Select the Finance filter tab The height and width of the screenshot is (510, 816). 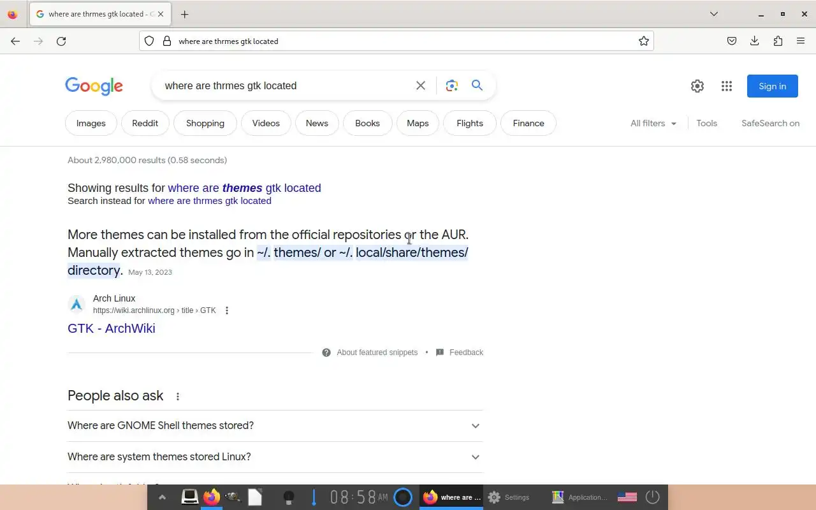[528, 123]
